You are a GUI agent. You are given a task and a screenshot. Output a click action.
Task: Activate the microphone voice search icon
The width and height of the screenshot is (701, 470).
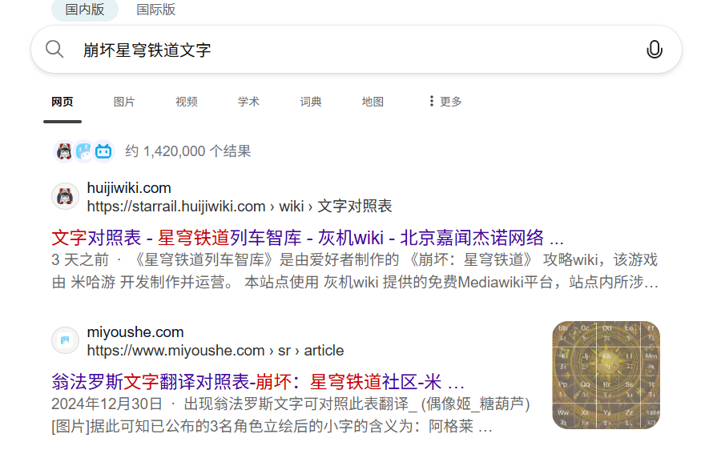point(654,49)
